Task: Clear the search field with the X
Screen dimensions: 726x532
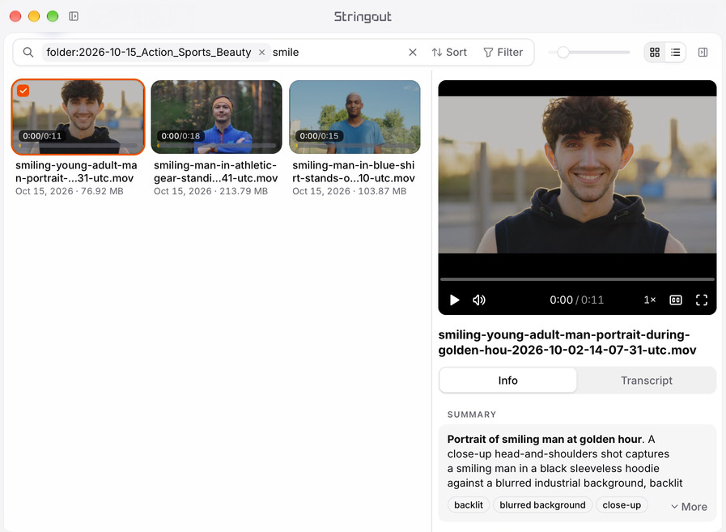Action: [413, 53]
